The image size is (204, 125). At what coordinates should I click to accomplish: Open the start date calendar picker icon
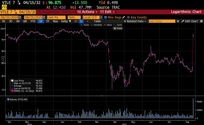coord(20,17)
